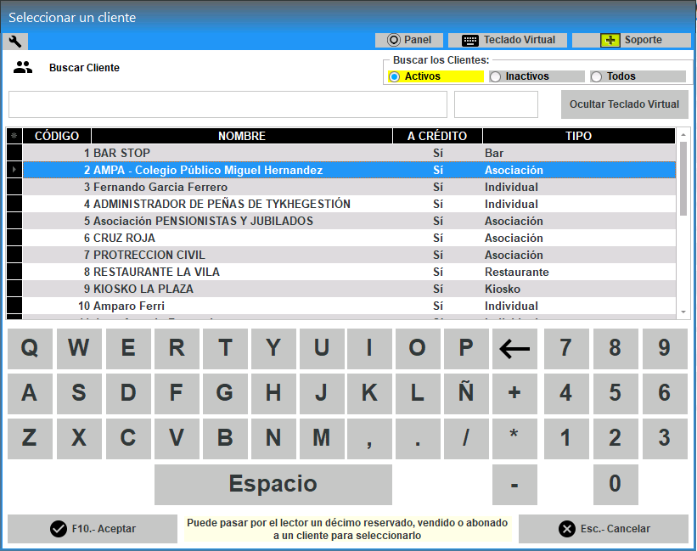Select the Todos radio option

(x=638, y=76)
